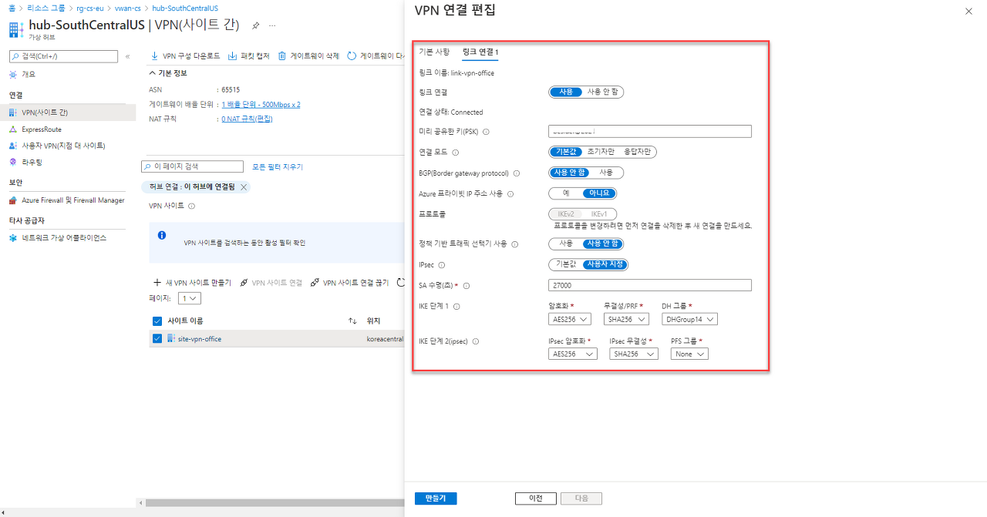Click the horizontal scrollbar at page bottom
Viewport: 987px width, 517px height.
pyautogui.click(x=274, y=503)
